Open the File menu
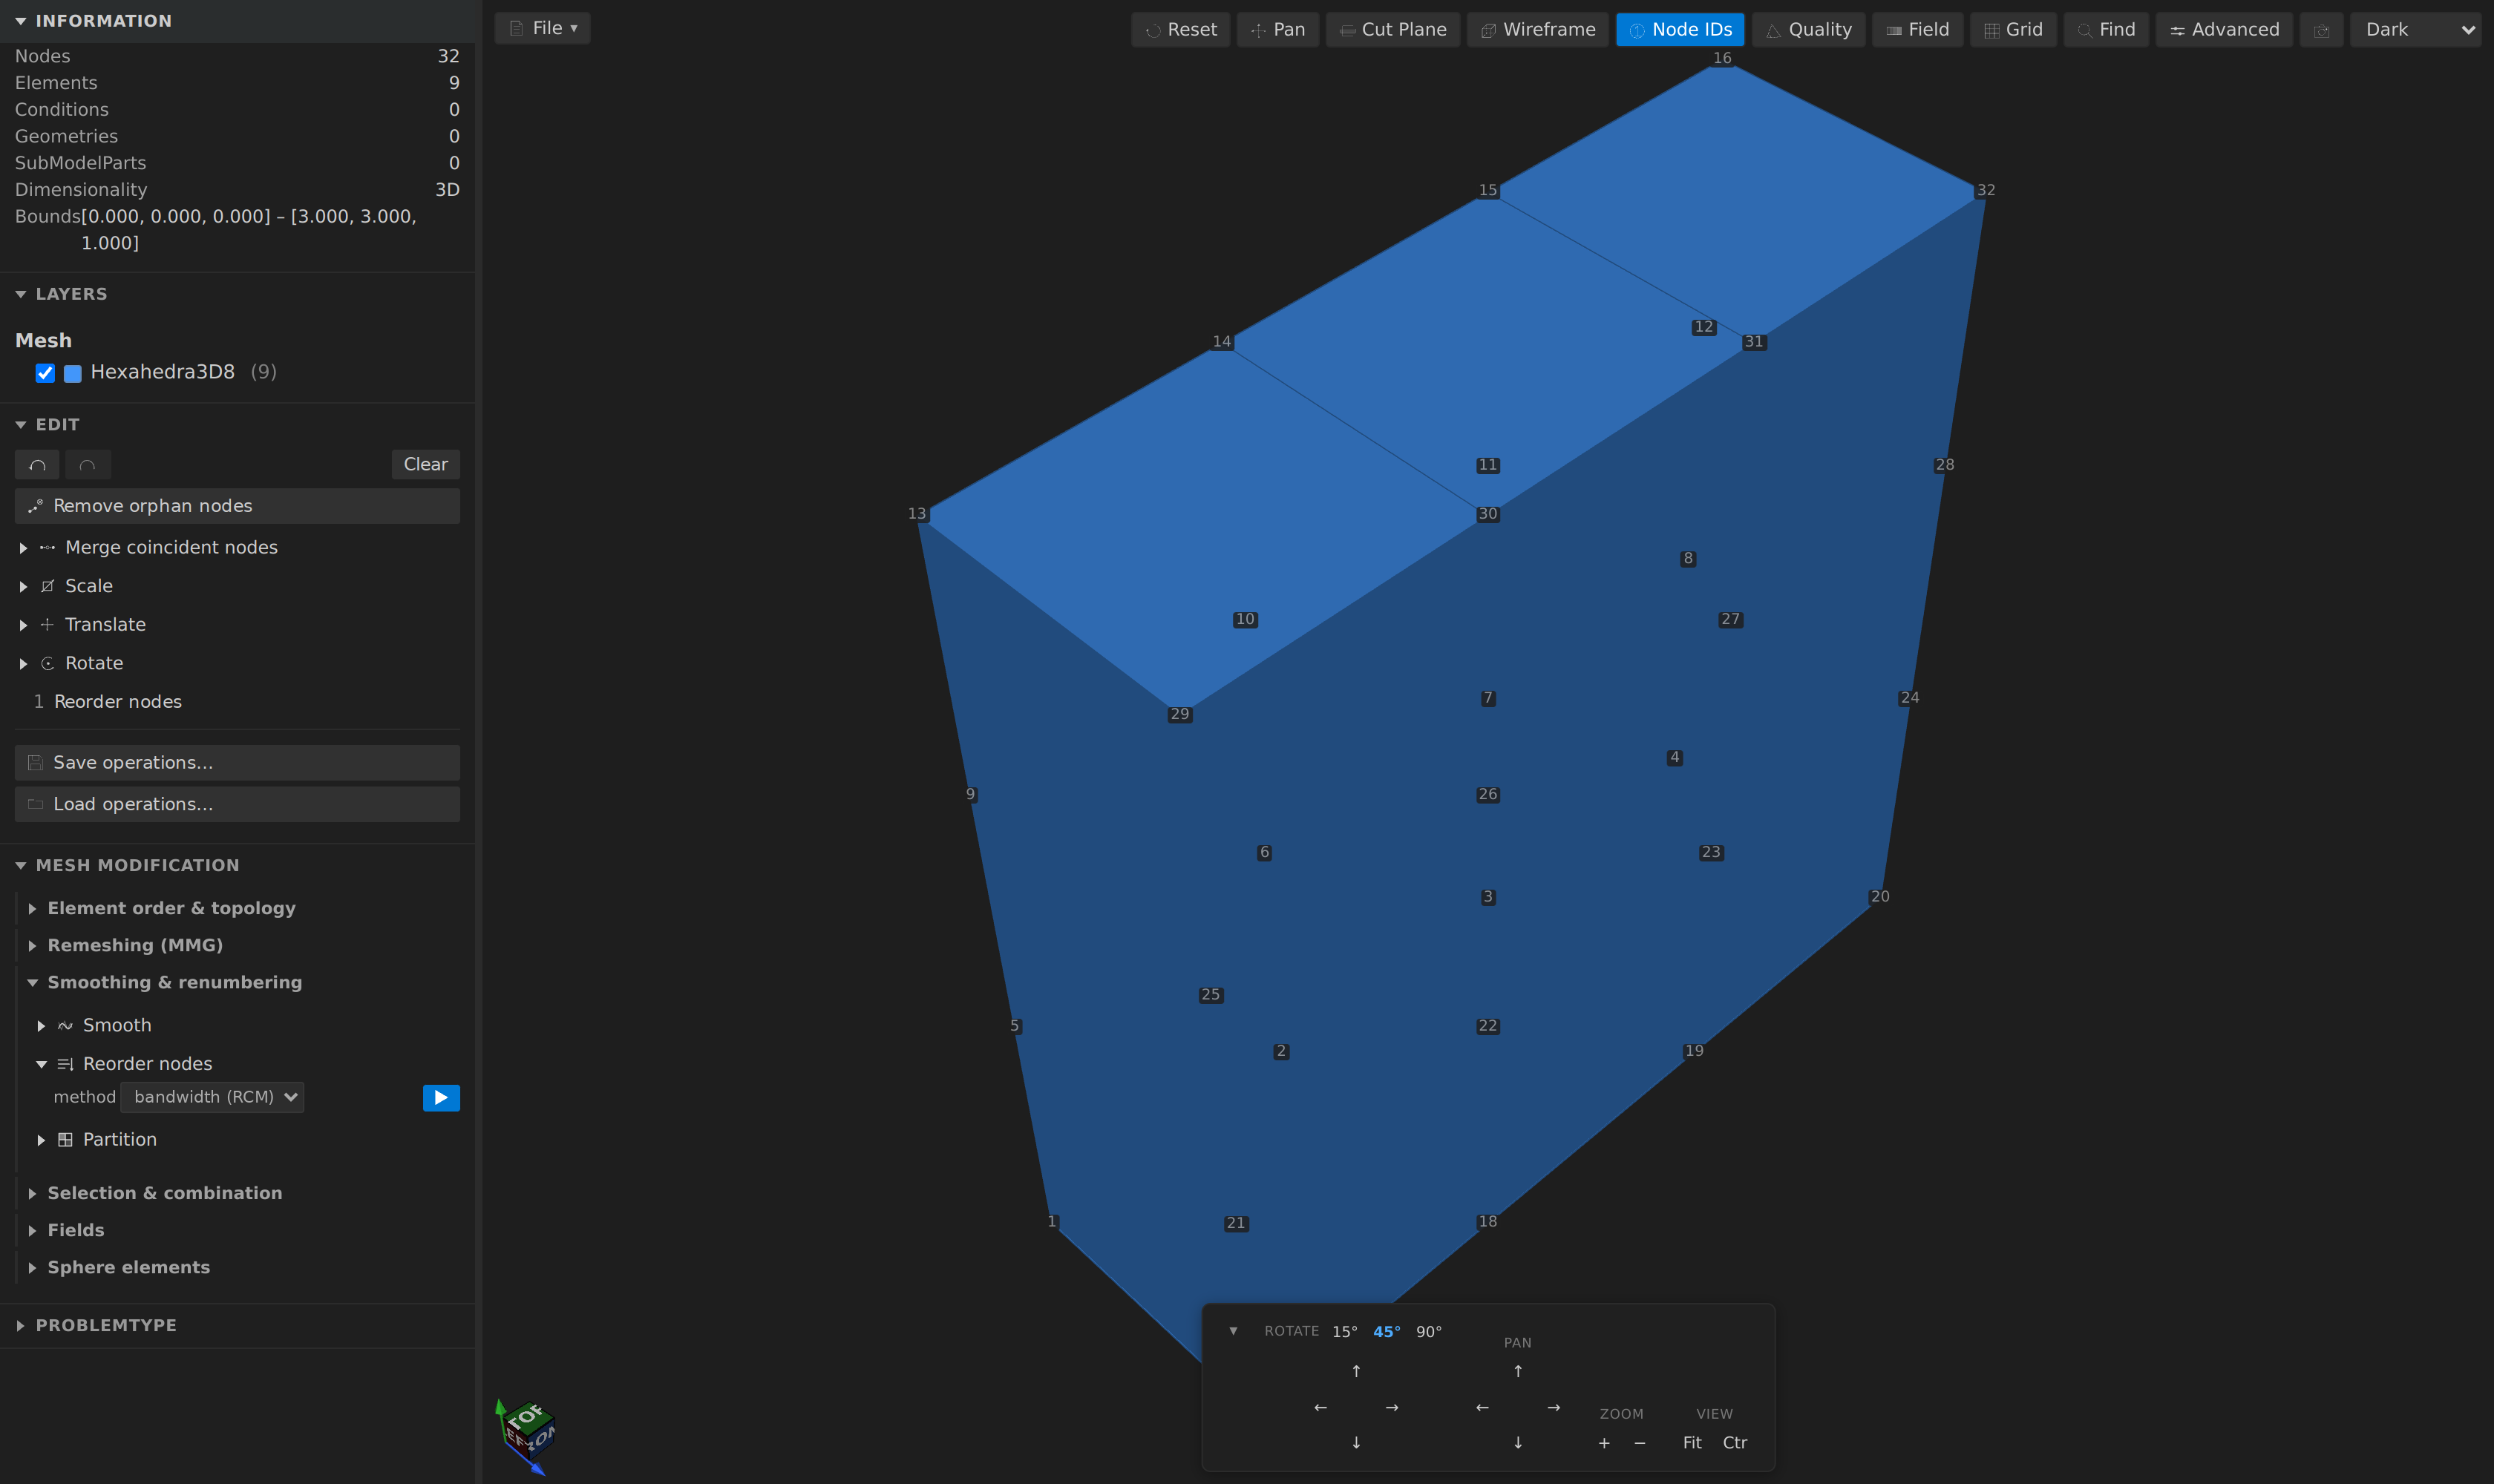Image resolution: width=2494 pixels, height=1484 pixels. click(x=542, y=28)
